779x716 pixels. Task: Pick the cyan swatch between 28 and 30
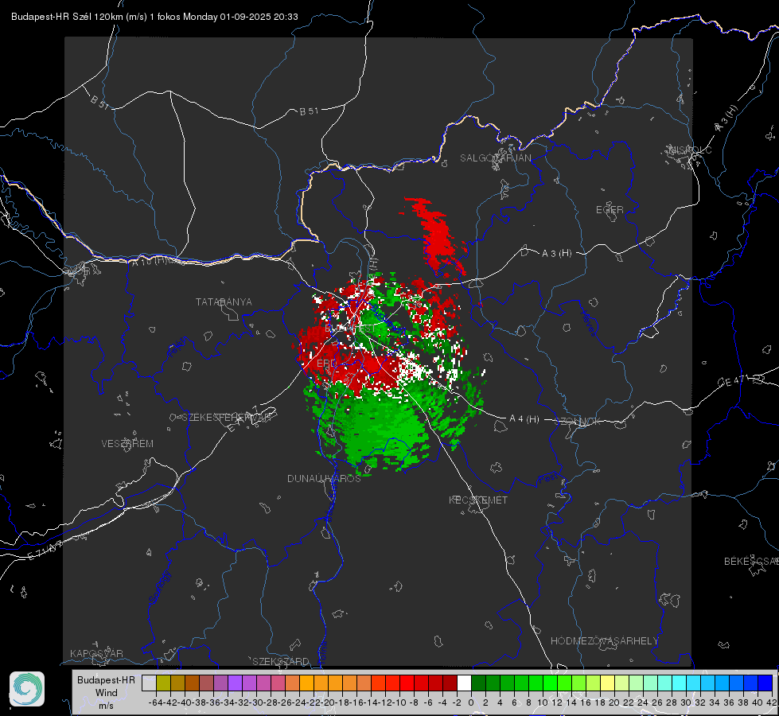click(679, 683)
